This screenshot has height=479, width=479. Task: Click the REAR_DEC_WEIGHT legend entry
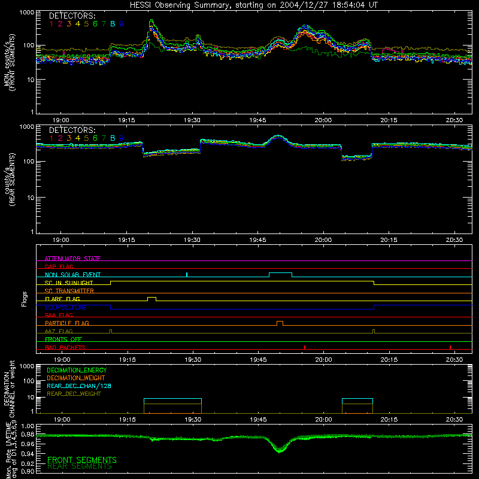coord(74,394)
